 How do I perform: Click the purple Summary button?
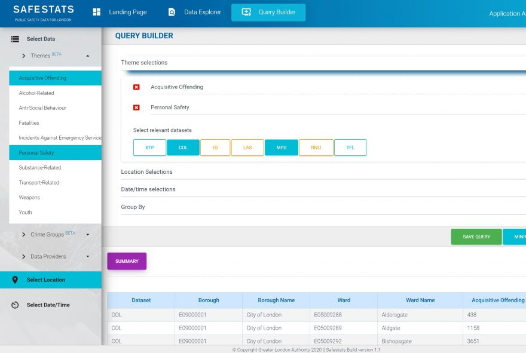tap(127, 261)
